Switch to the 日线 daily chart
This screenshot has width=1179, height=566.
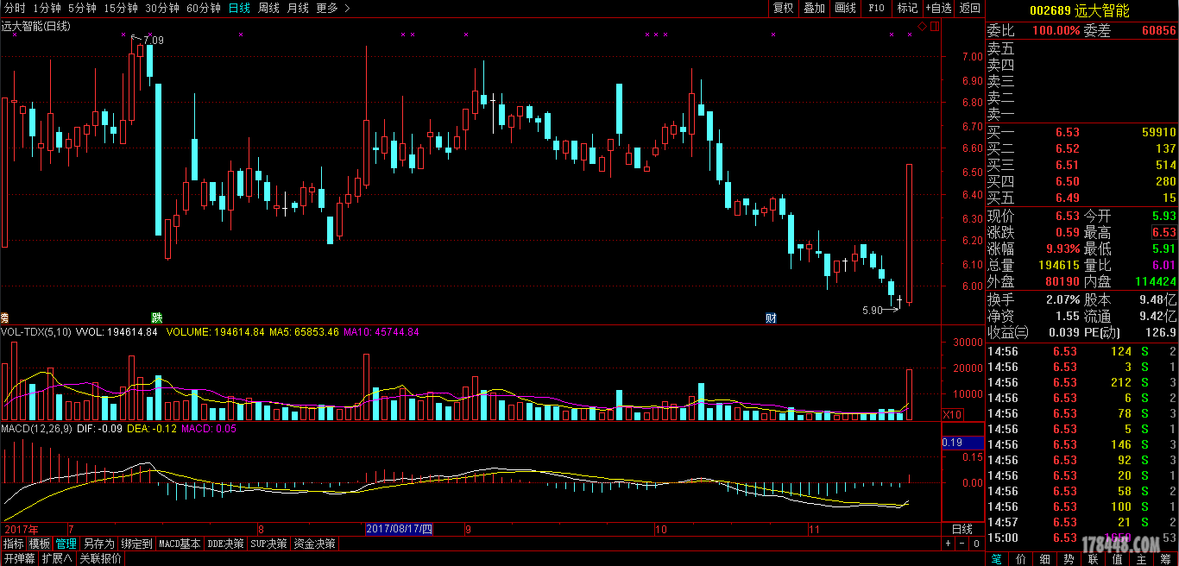click(239, 8)
